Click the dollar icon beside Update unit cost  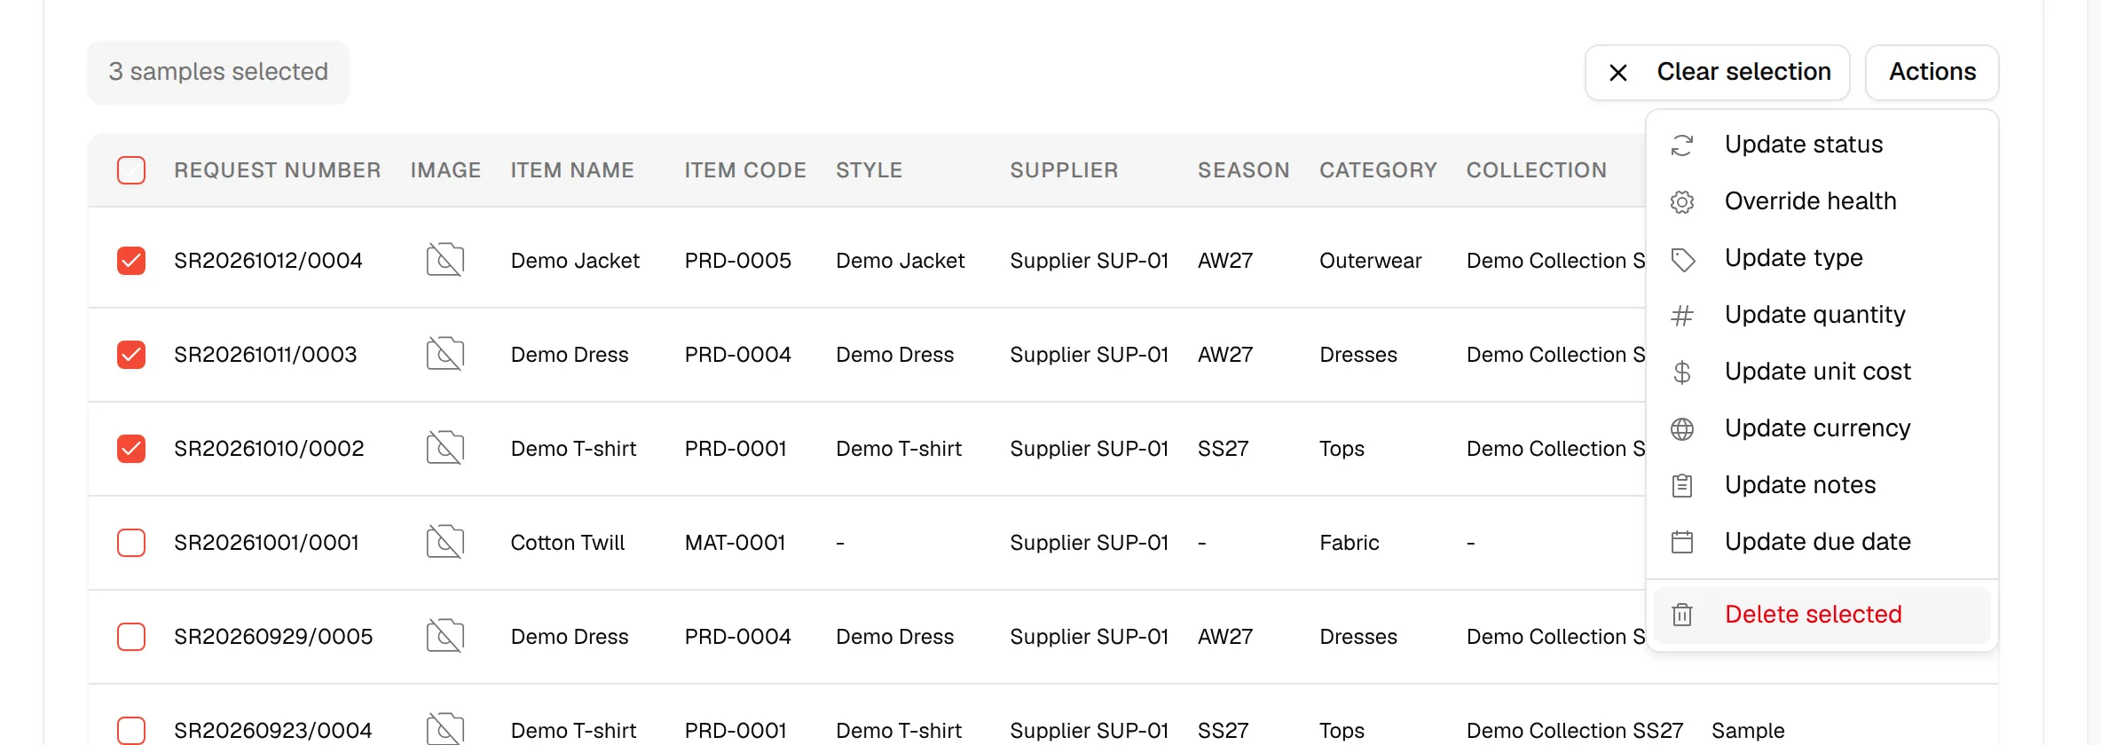click(x=1682, y=372)
